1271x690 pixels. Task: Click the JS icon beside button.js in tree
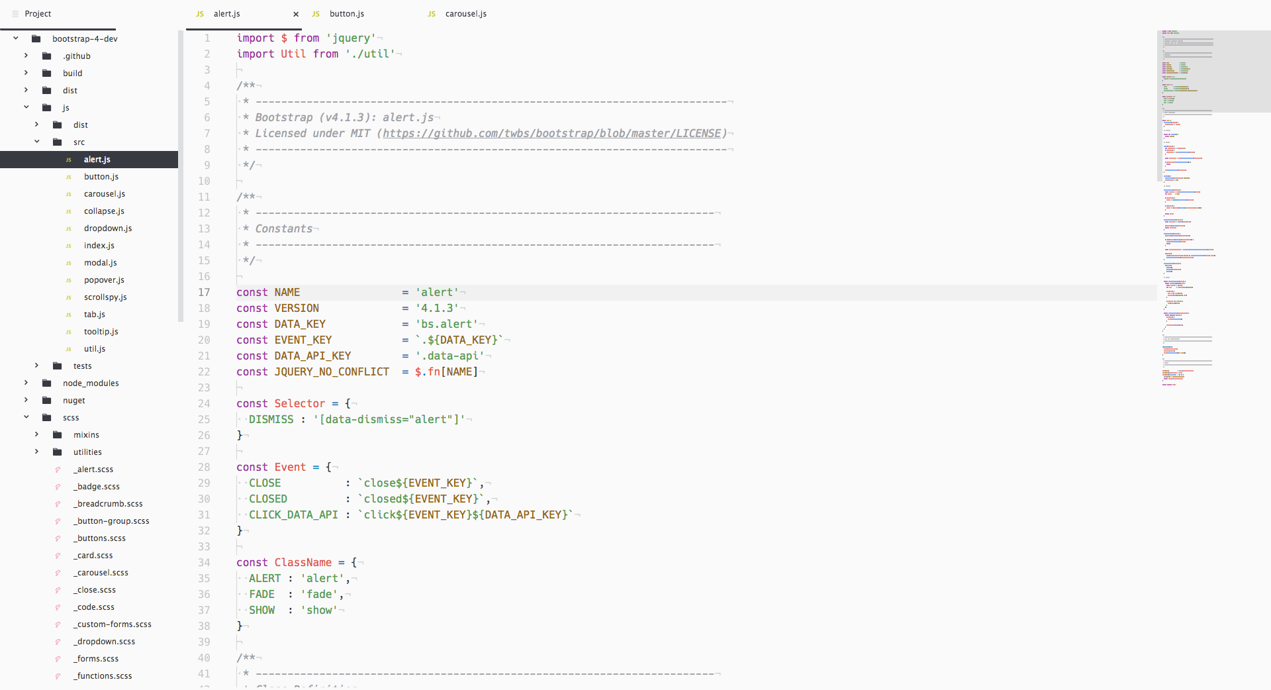click(x=68, y=177)
